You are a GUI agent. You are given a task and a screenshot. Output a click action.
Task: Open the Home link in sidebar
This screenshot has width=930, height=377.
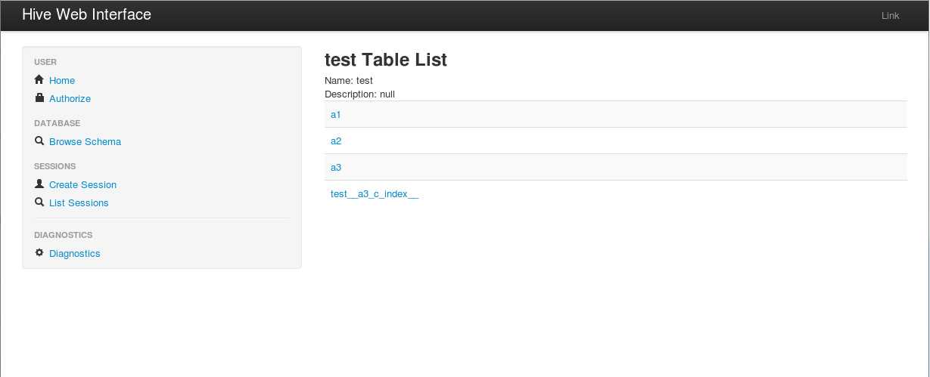[62, 80]
